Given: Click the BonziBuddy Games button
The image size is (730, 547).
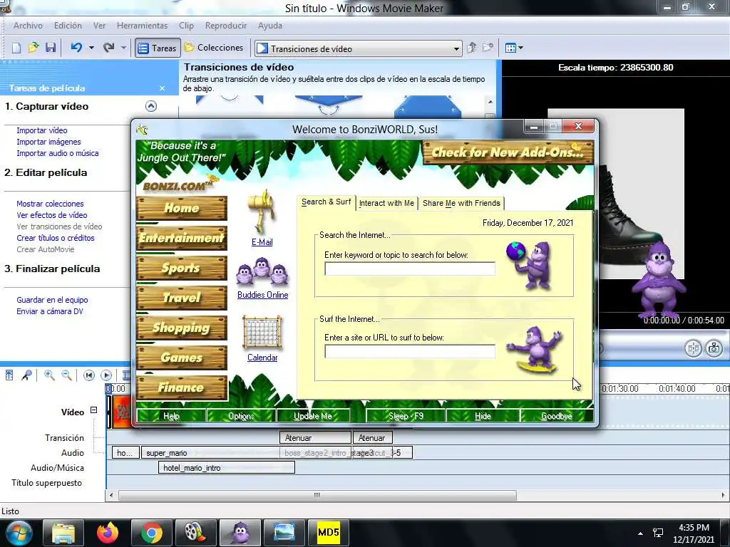Looking at the screenshot, I should pos(182,358).
